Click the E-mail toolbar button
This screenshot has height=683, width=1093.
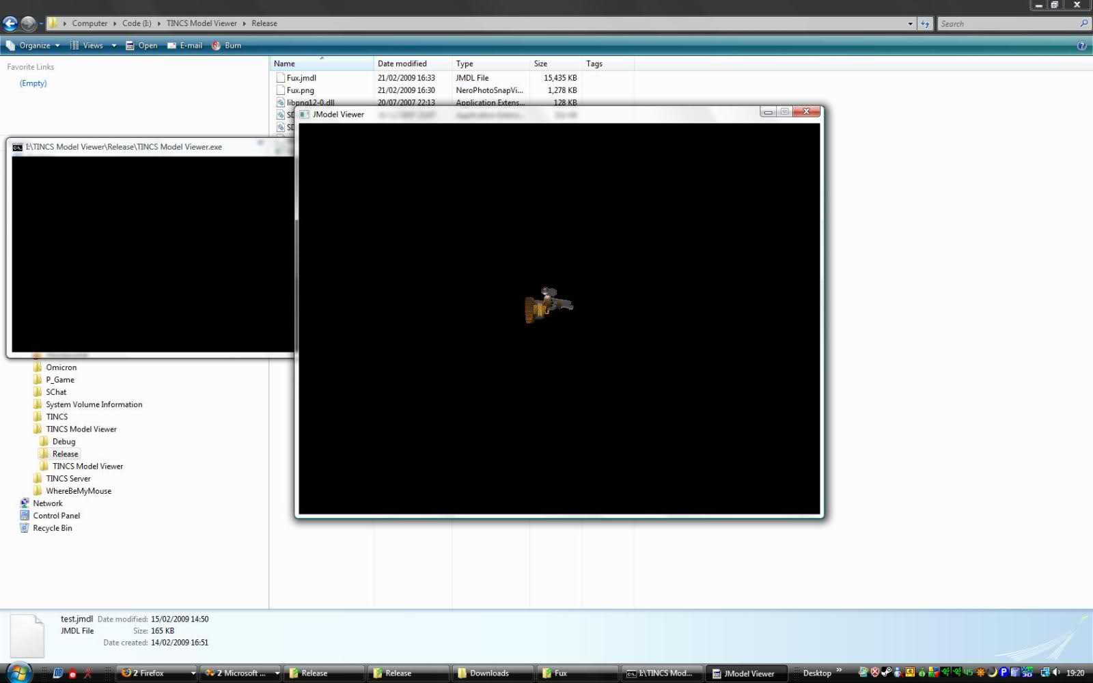[x=184, y=46]
